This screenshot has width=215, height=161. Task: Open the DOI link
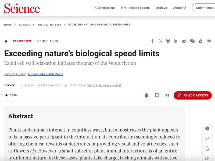104,85
